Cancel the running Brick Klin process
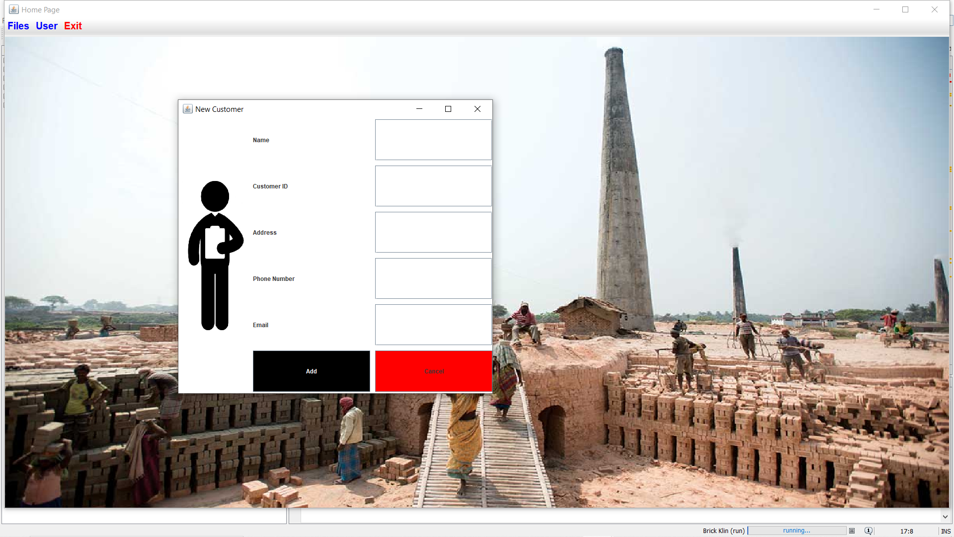 click(x=852, y=531)
